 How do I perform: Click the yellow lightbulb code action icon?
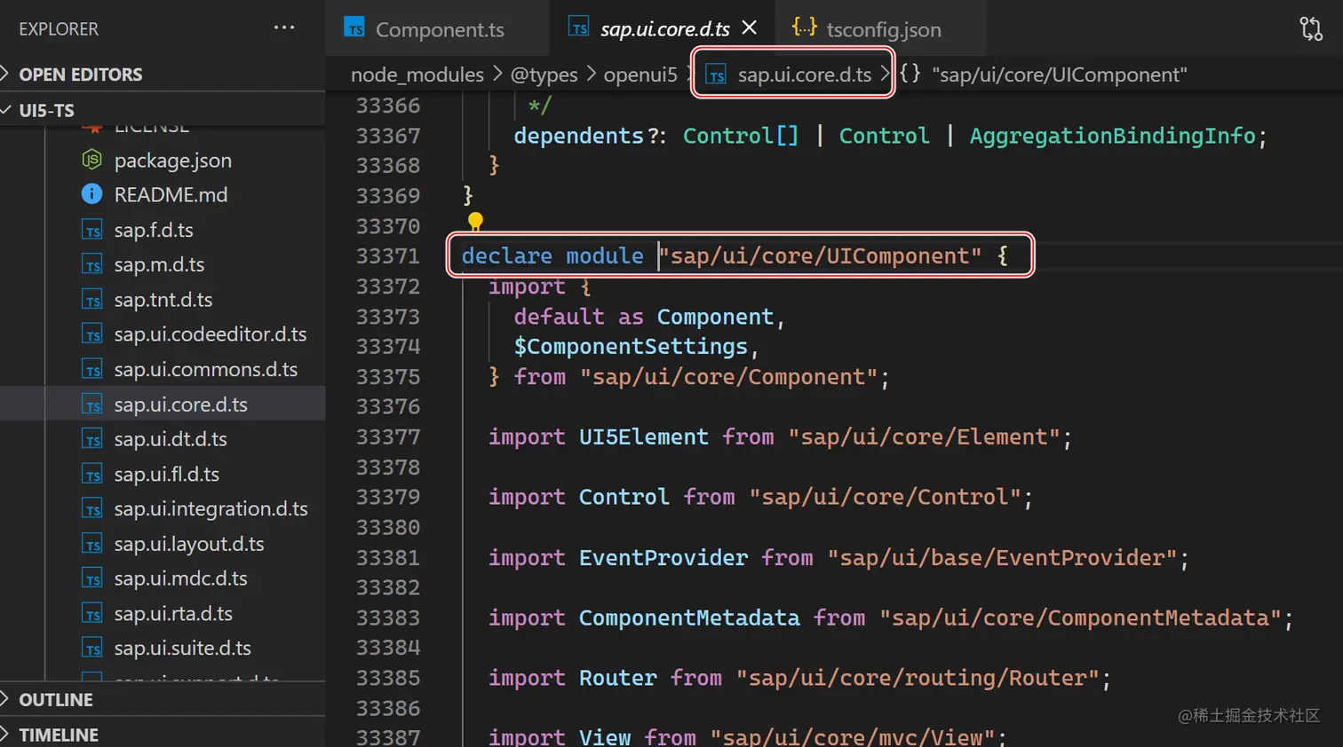[475, 221]
